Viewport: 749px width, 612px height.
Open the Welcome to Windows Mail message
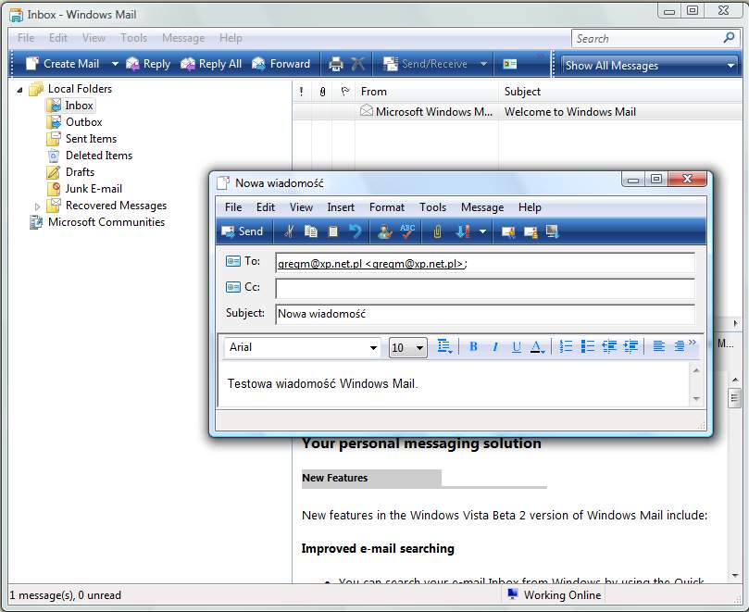coord(518,112)
